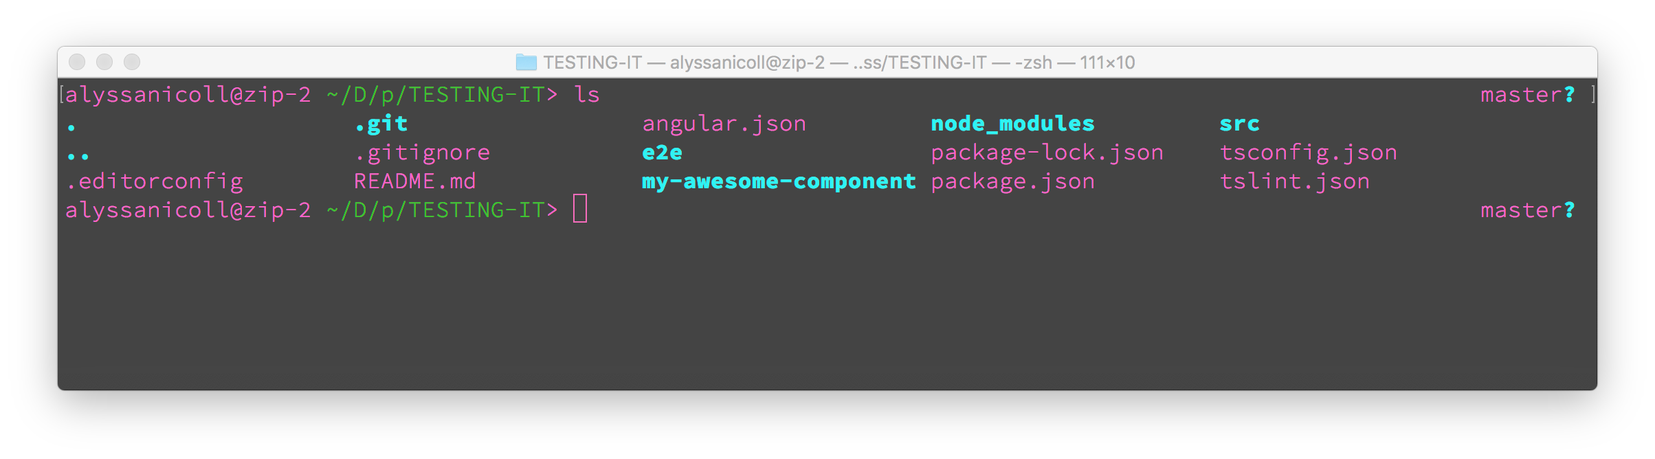Click the e2e directory entry
1655x459 pixels.
tap(662, 153)
